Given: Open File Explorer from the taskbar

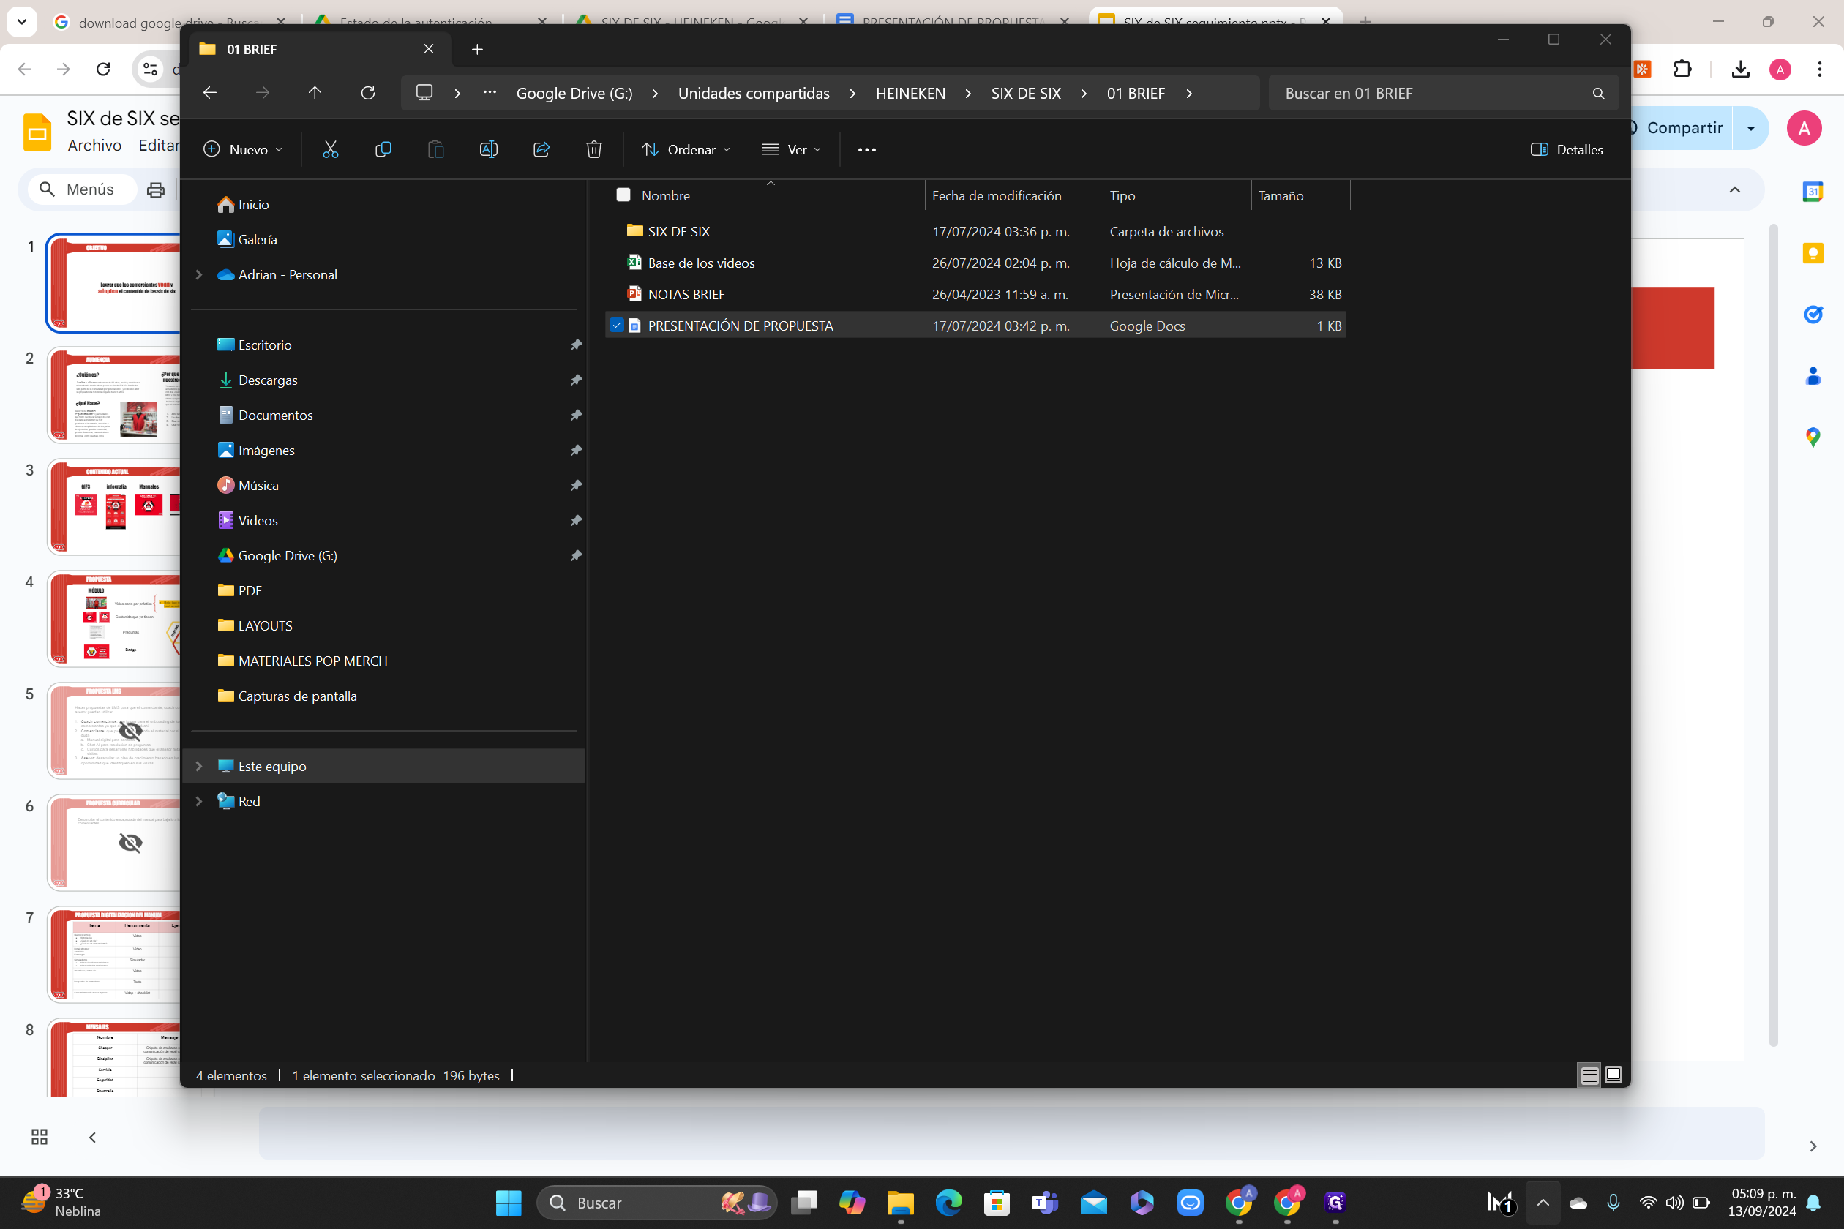Looking at the screenshot, I should [900, 1203].
